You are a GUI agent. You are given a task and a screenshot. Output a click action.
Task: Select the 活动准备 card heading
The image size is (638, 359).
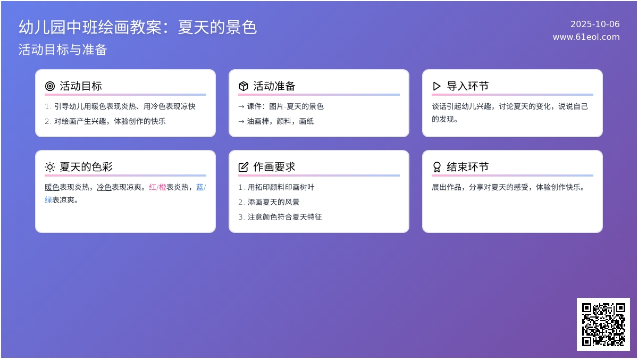point(274,86)
